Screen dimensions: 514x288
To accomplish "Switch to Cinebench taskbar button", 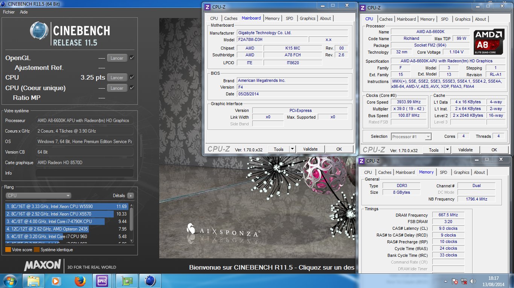I will (x=150, y=280).
